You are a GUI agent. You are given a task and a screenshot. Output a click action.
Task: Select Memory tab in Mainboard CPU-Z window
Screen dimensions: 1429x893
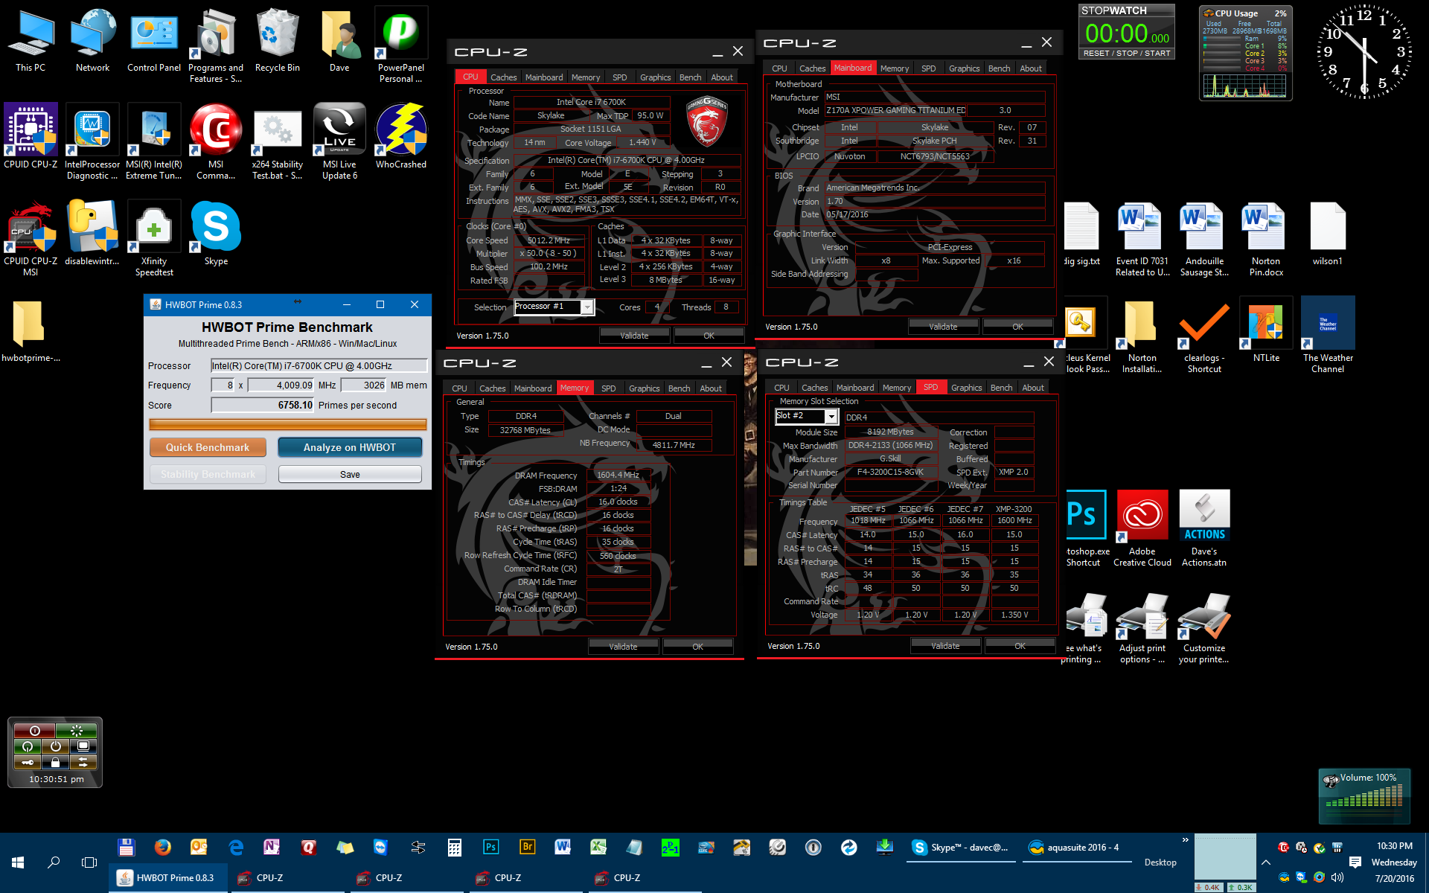894,68
